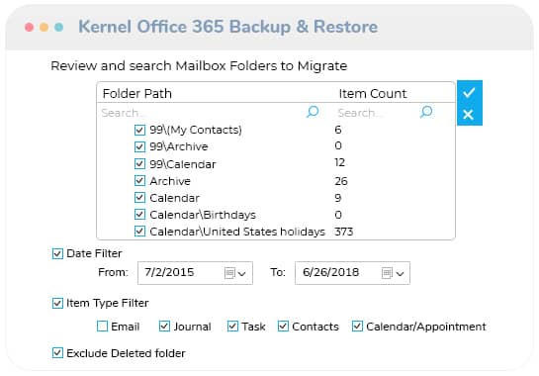This screenshot has height=376, width=539.
Task: Click the red window dot
Action: 30,27
